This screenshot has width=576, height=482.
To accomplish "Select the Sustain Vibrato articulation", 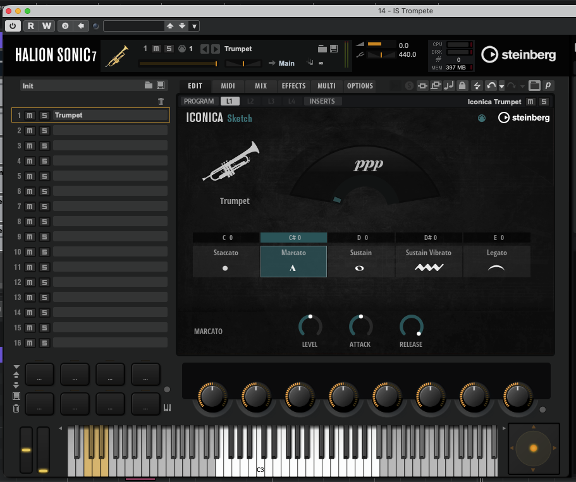I will coord(429,261).
